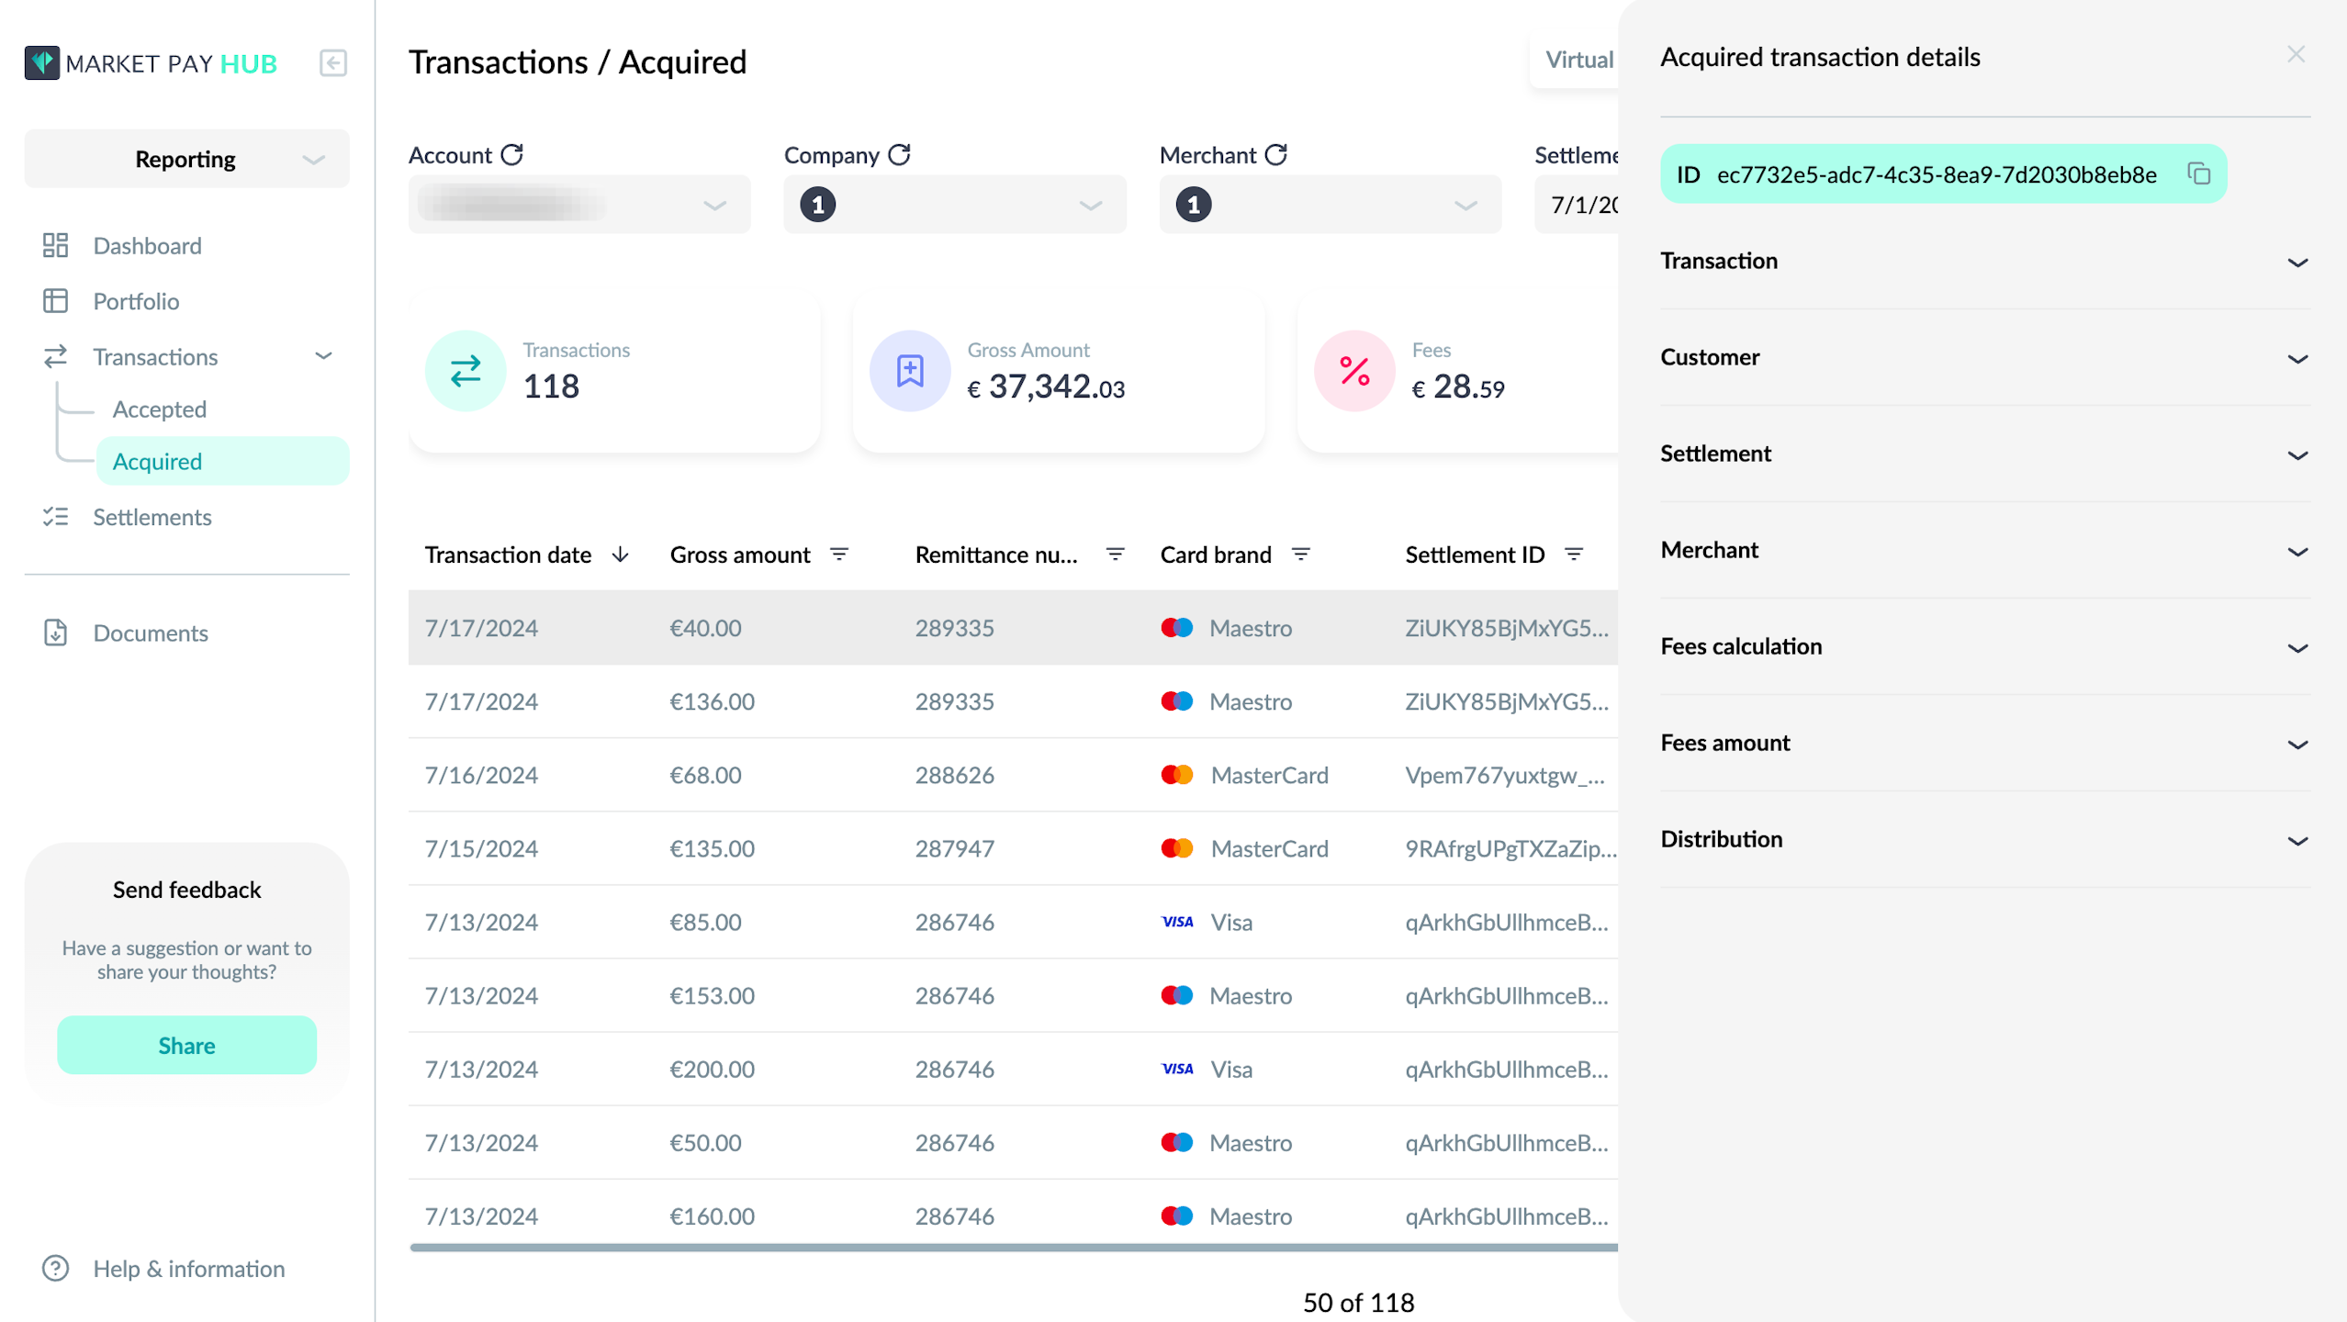Refresh the Company filter

(x=899, y=154)
